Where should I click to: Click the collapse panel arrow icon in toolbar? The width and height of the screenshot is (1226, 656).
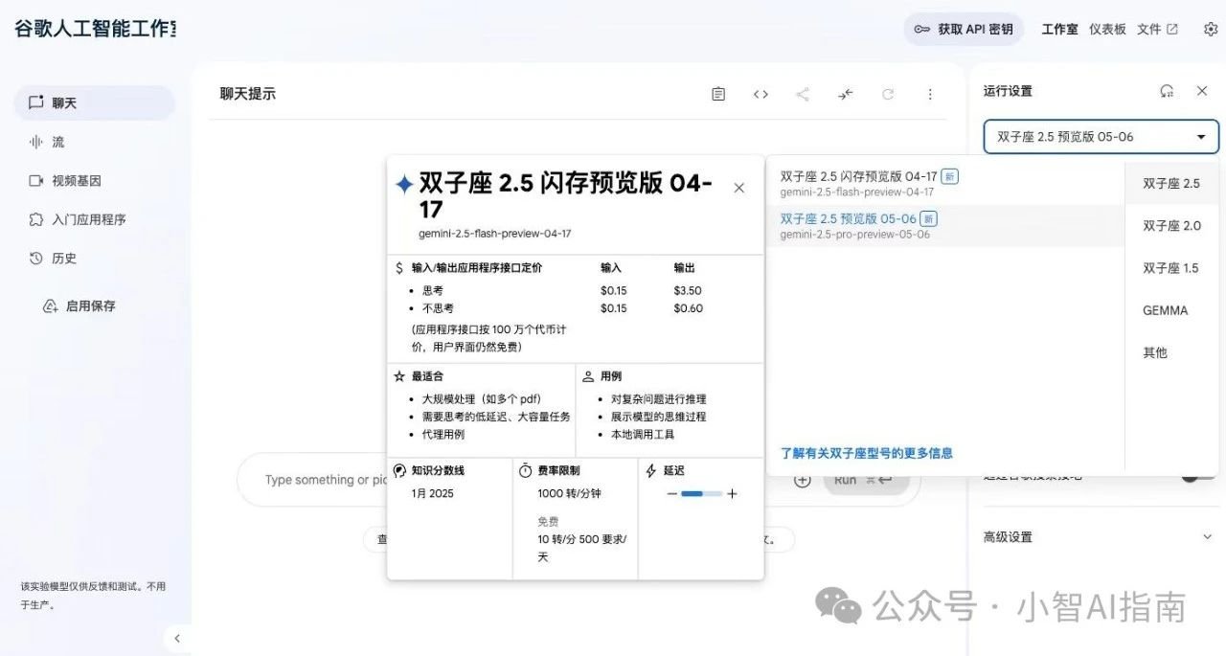point(845,94)
